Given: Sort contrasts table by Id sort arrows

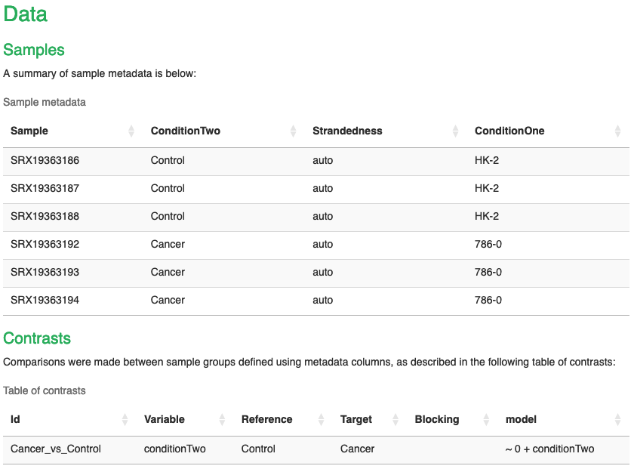Looking at the screenshot, I should [x=125, y=420].
